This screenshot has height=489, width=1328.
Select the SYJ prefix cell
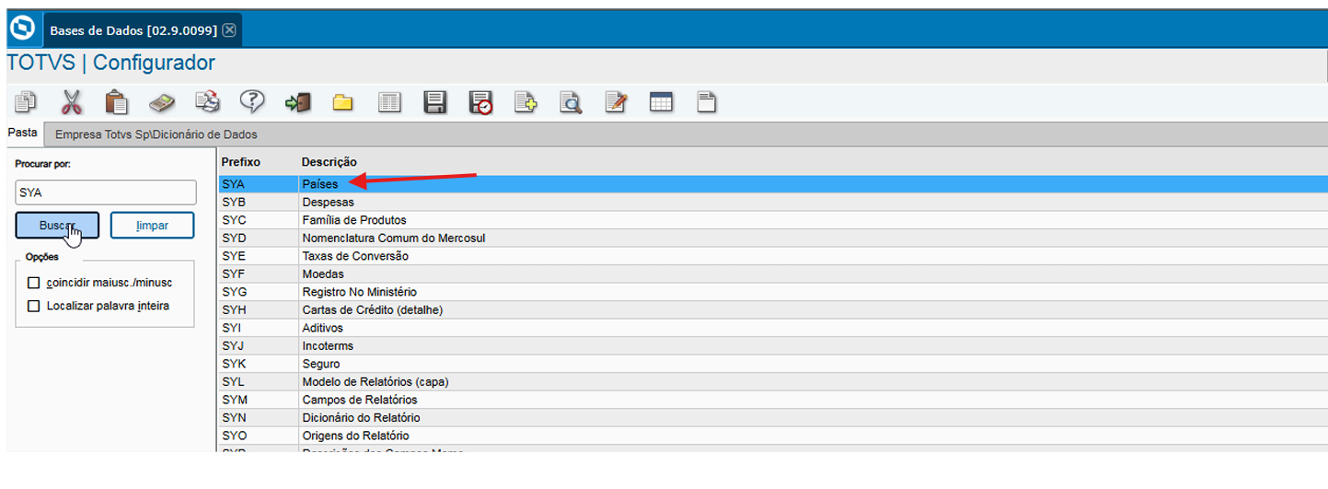pyautogui.click(x=259, y=346)
